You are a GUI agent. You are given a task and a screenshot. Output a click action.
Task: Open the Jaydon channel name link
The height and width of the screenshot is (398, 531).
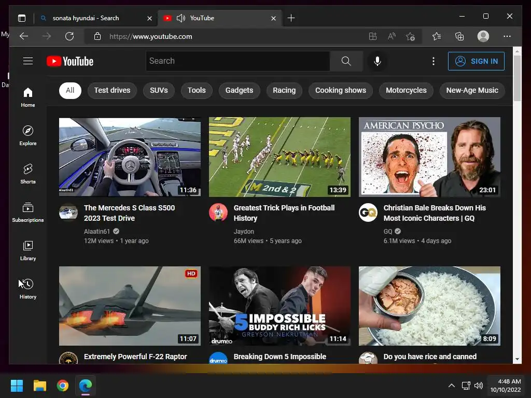(244, 232)
